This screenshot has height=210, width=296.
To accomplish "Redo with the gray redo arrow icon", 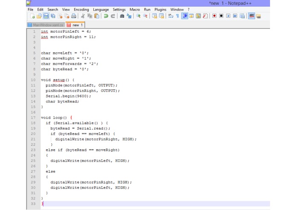I will pyautogui.click(x=113, y=16).
